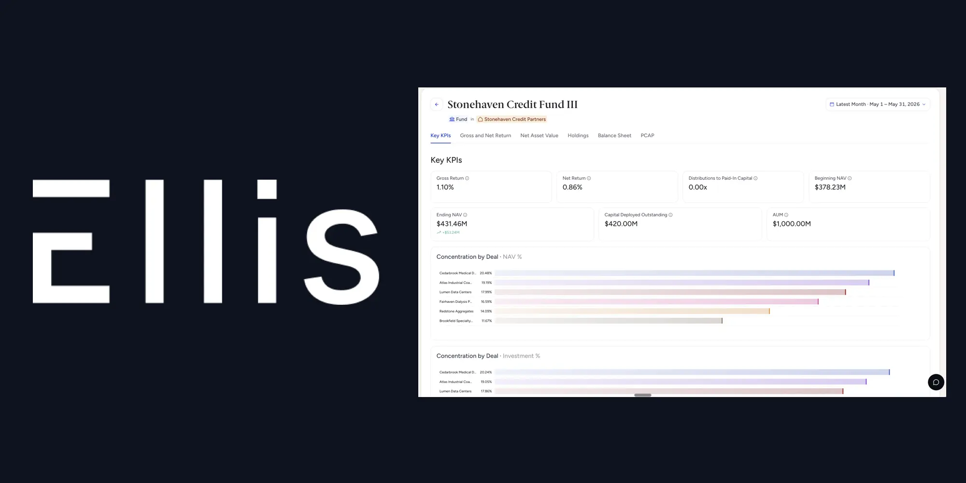Screen dimensions: 966x483
Task: Click the Concentration by Deal NAV % heading
Action: [479, 257]
